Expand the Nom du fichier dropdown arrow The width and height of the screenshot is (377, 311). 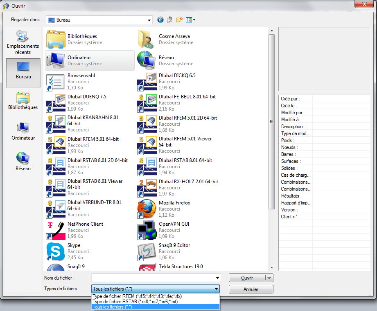click(x=217, y=278)
